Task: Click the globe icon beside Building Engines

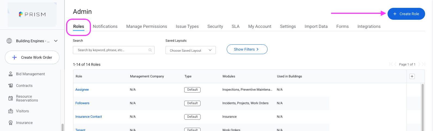Action: (9, 41)
